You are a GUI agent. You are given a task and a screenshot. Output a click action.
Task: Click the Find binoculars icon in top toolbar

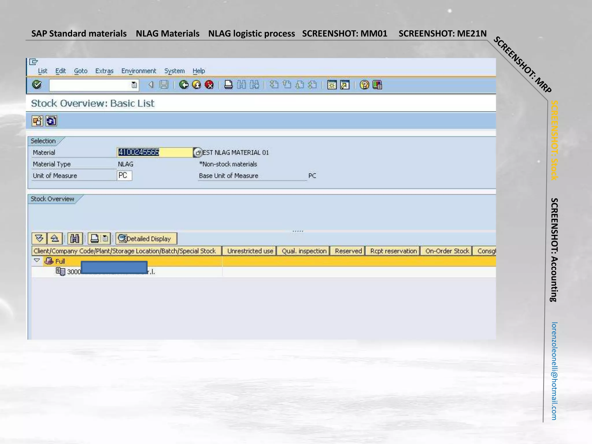click(x=241, y=85)
